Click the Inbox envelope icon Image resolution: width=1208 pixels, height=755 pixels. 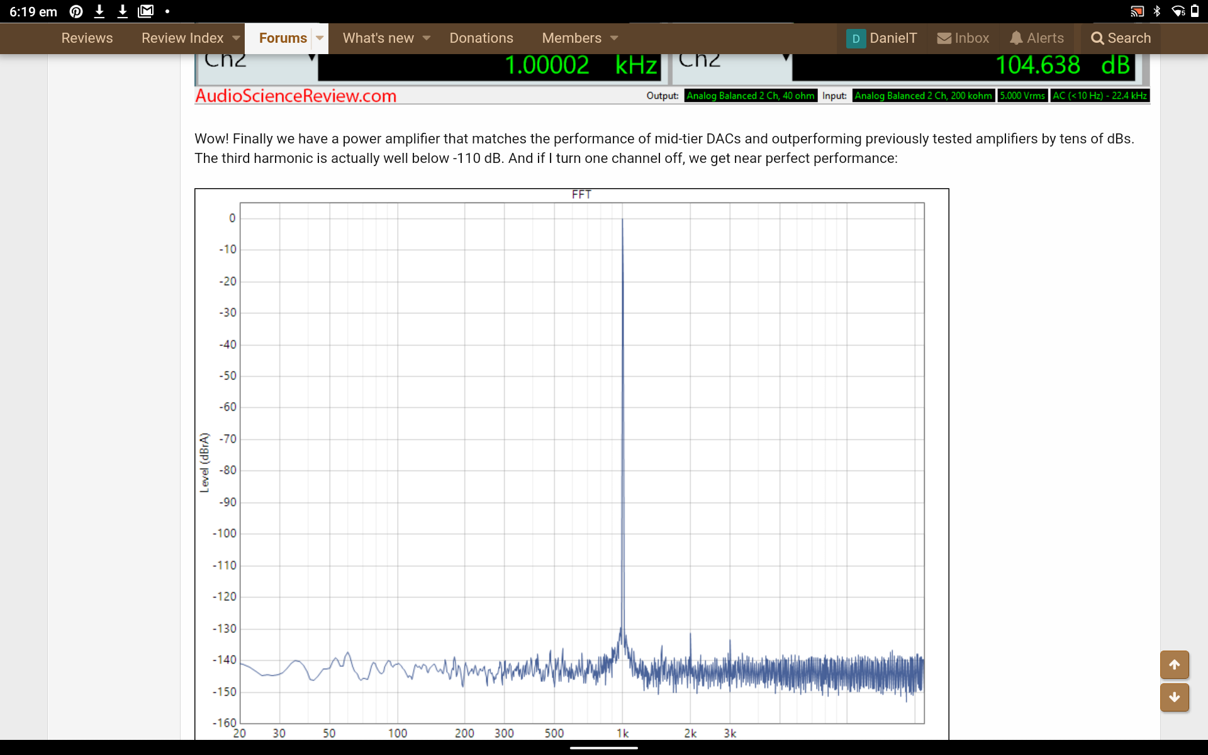(x=944, y=38)
